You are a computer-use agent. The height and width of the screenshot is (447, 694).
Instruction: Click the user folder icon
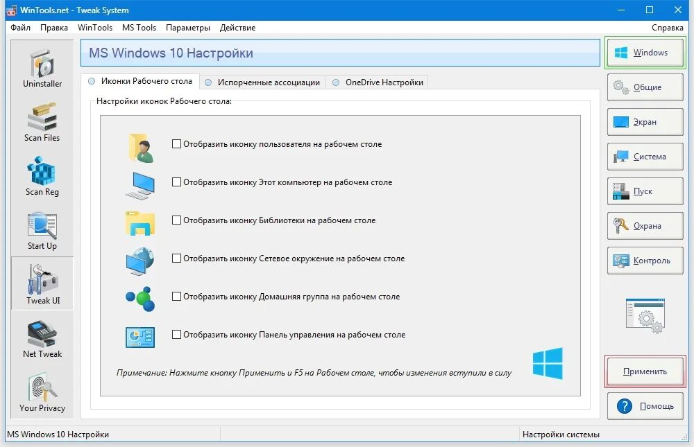click(140, 148)
